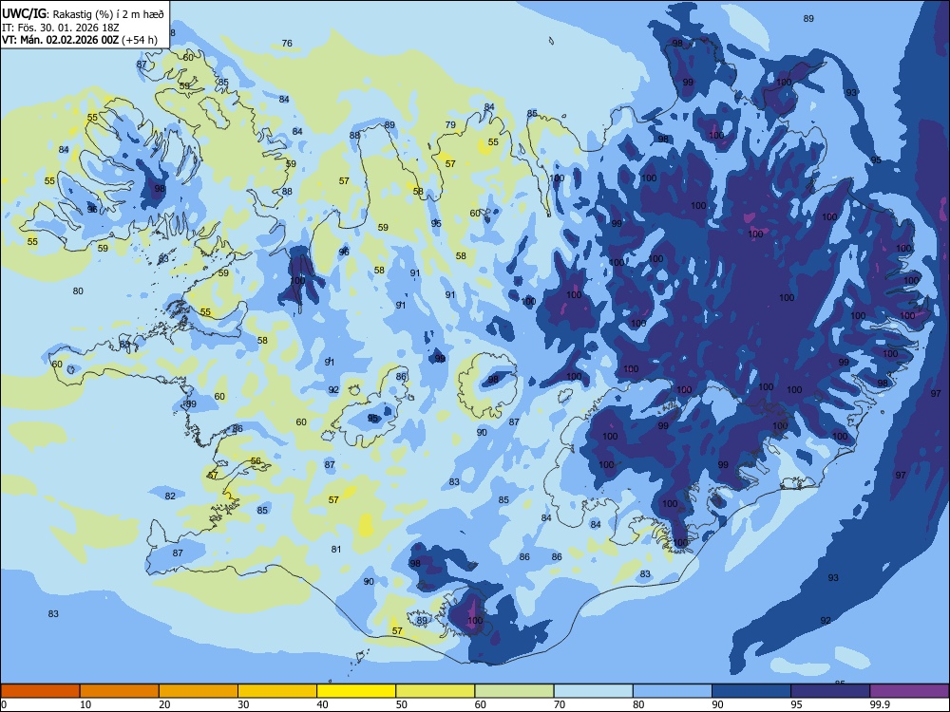950x712 pixels.
Task: Click the pale blue 70–80 legend swatch
Action: [x=594, y=691]
